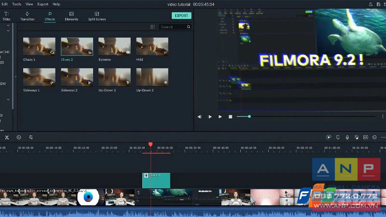Select the Extreme effect thumbnail
This screenshot has height=217, width=386.
pyautogui.click(x=114, y=46)
